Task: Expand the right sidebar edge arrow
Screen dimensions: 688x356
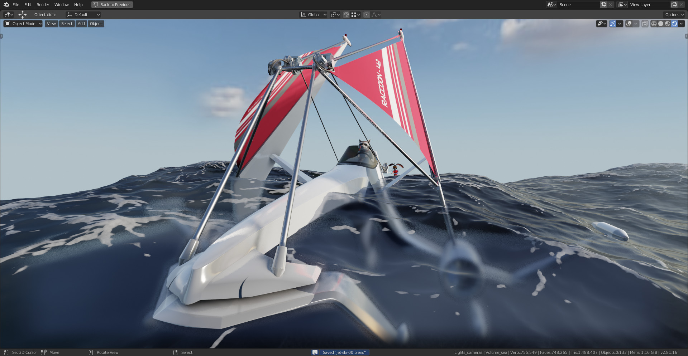Action: (x=686, y=36)
